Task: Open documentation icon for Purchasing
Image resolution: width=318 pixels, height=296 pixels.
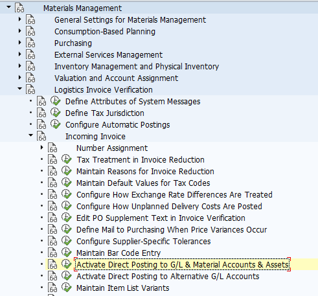Action: coord(30,43)
